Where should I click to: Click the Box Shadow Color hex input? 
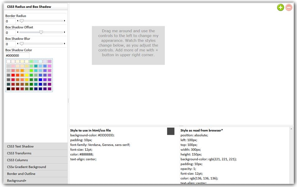(17, 55)
